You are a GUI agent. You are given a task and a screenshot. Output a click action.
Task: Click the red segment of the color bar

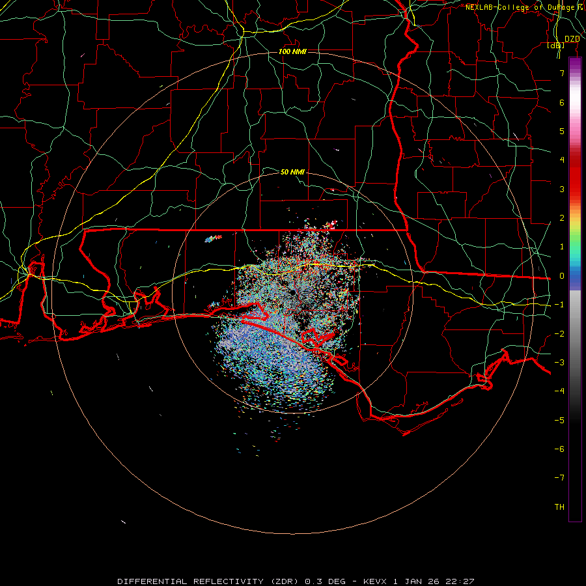(575, 176)
